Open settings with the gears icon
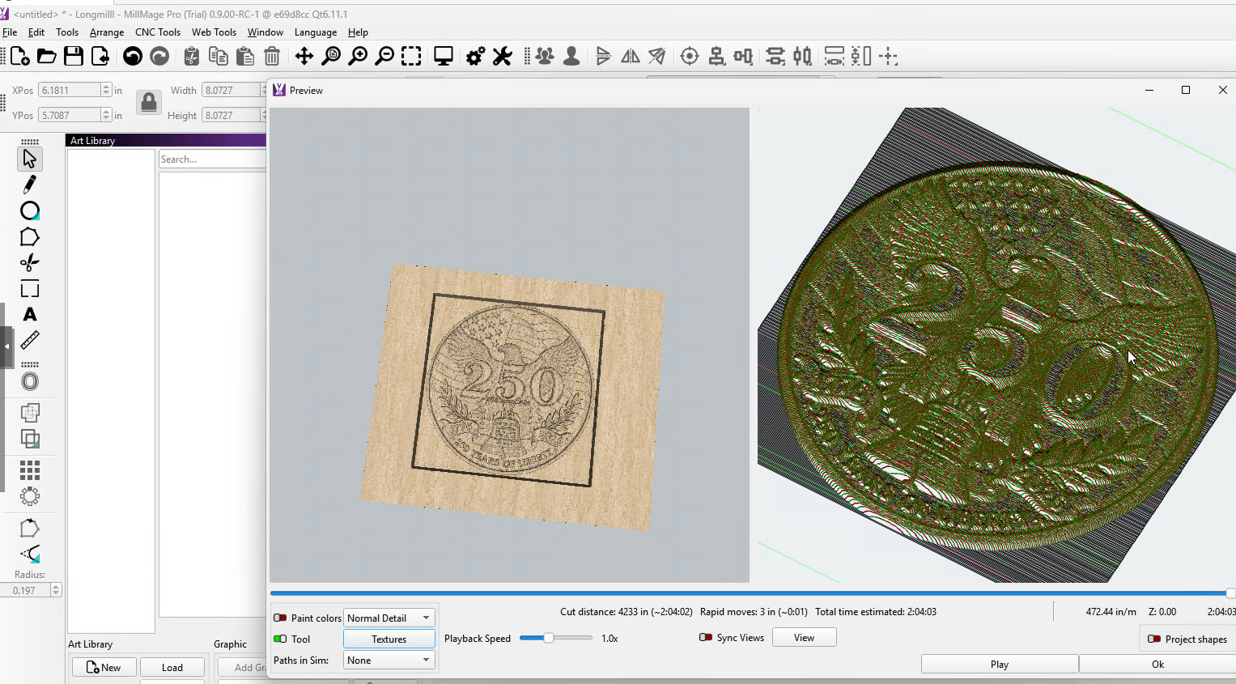 click(476, 56)
